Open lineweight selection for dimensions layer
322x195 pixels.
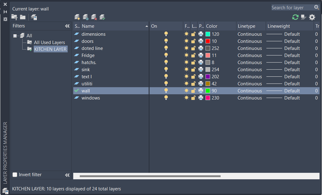[283, 34]
